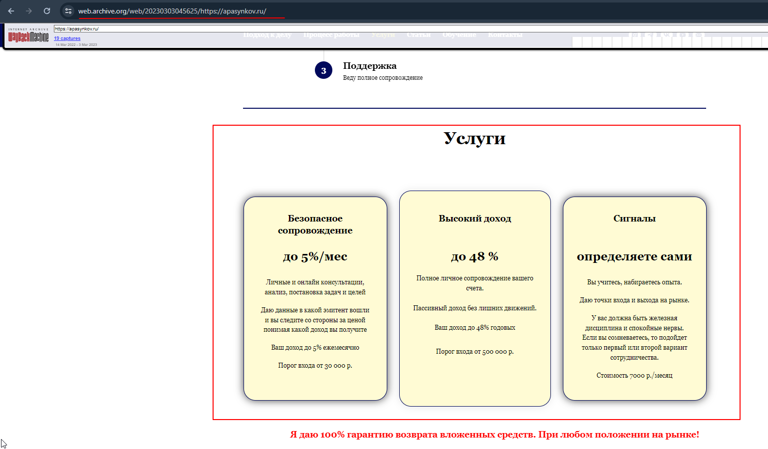
Task: Click the до 5%/мес rate
Action: pyautogui.click(x=315, y=256)
